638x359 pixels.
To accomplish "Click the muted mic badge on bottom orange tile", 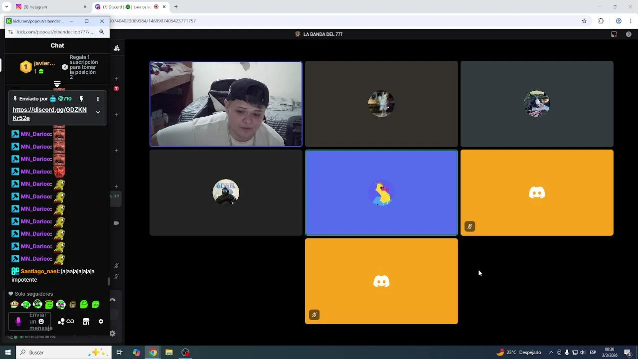I will (x=314, y=315).
